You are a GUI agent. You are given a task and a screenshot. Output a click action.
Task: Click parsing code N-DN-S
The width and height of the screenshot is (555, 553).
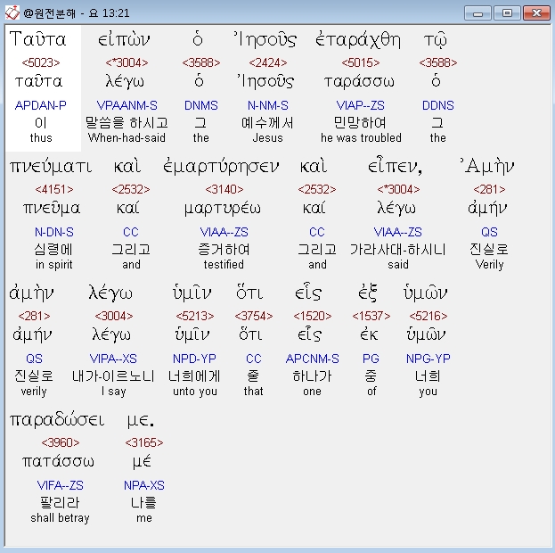coord(54,232)
